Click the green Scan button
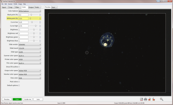173x105 pixels. (x=17, y=99)
